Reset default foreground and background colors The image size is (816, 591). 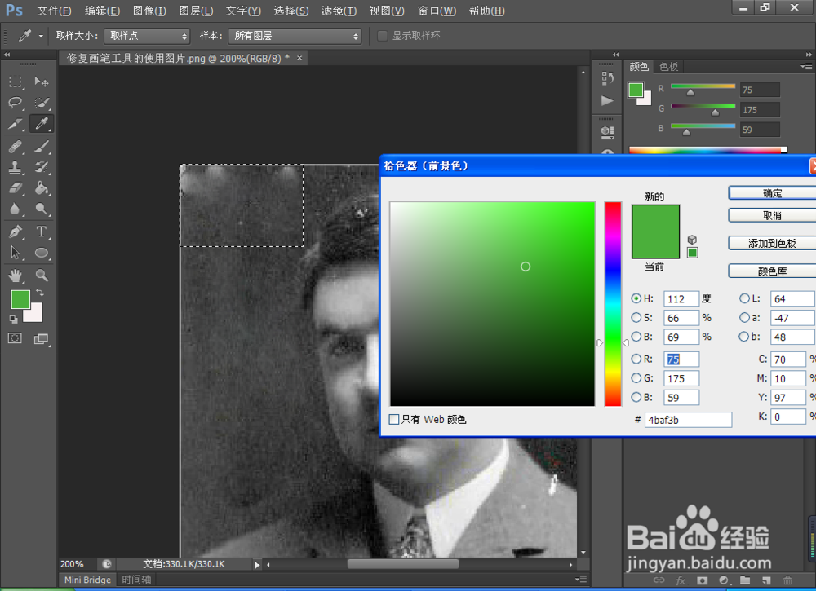pos(14,319)
